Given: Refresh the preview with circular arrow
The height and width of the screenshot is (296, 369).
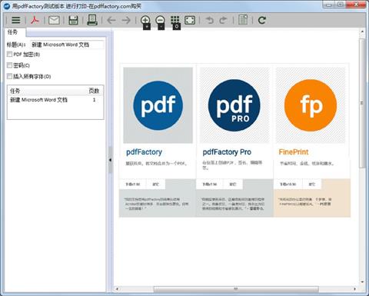Looking at the screenshot, I should tap(262, 20).
